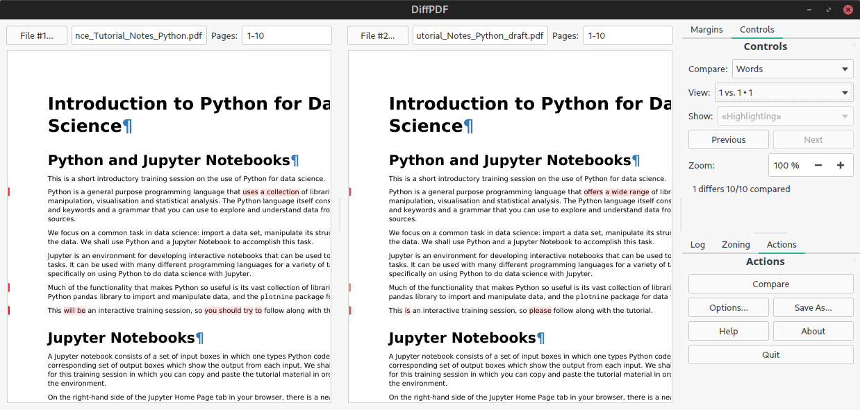Edit the Pages range for File #1
Image resolution: width=860 pixels, height=410 pixels.
pyautogui.click(x=286, y=35)
